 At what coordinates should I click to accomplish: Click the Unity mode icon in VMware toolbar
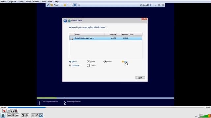pos(79,5)
